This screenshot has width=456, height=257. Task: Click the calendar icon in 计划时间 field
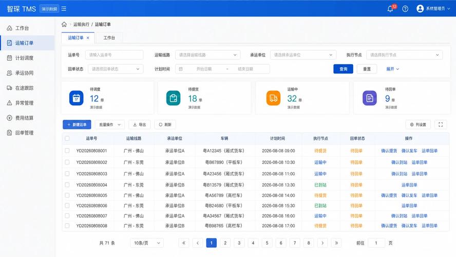tap(181, 69)
